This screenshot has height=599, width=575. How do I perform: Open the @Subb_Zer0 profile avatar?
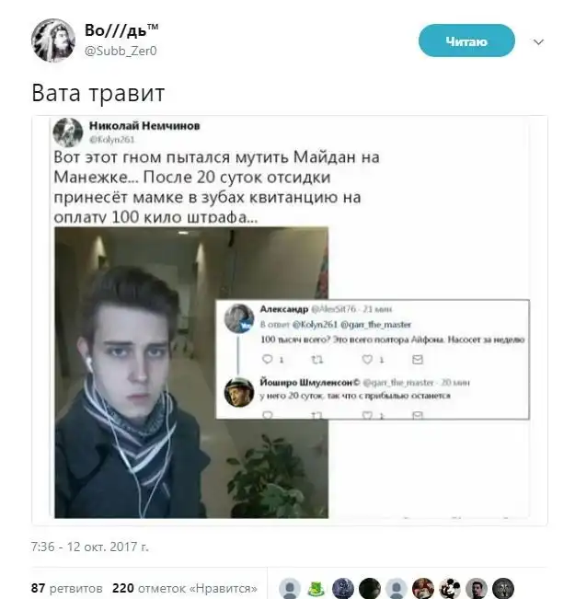[52, 40]
